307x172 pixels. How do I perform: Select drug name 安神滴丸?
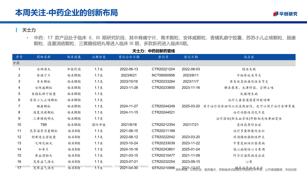[44, 69]
